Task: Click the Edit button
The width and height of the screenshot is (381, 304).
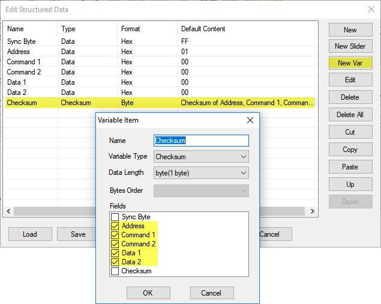Action: 350,79
